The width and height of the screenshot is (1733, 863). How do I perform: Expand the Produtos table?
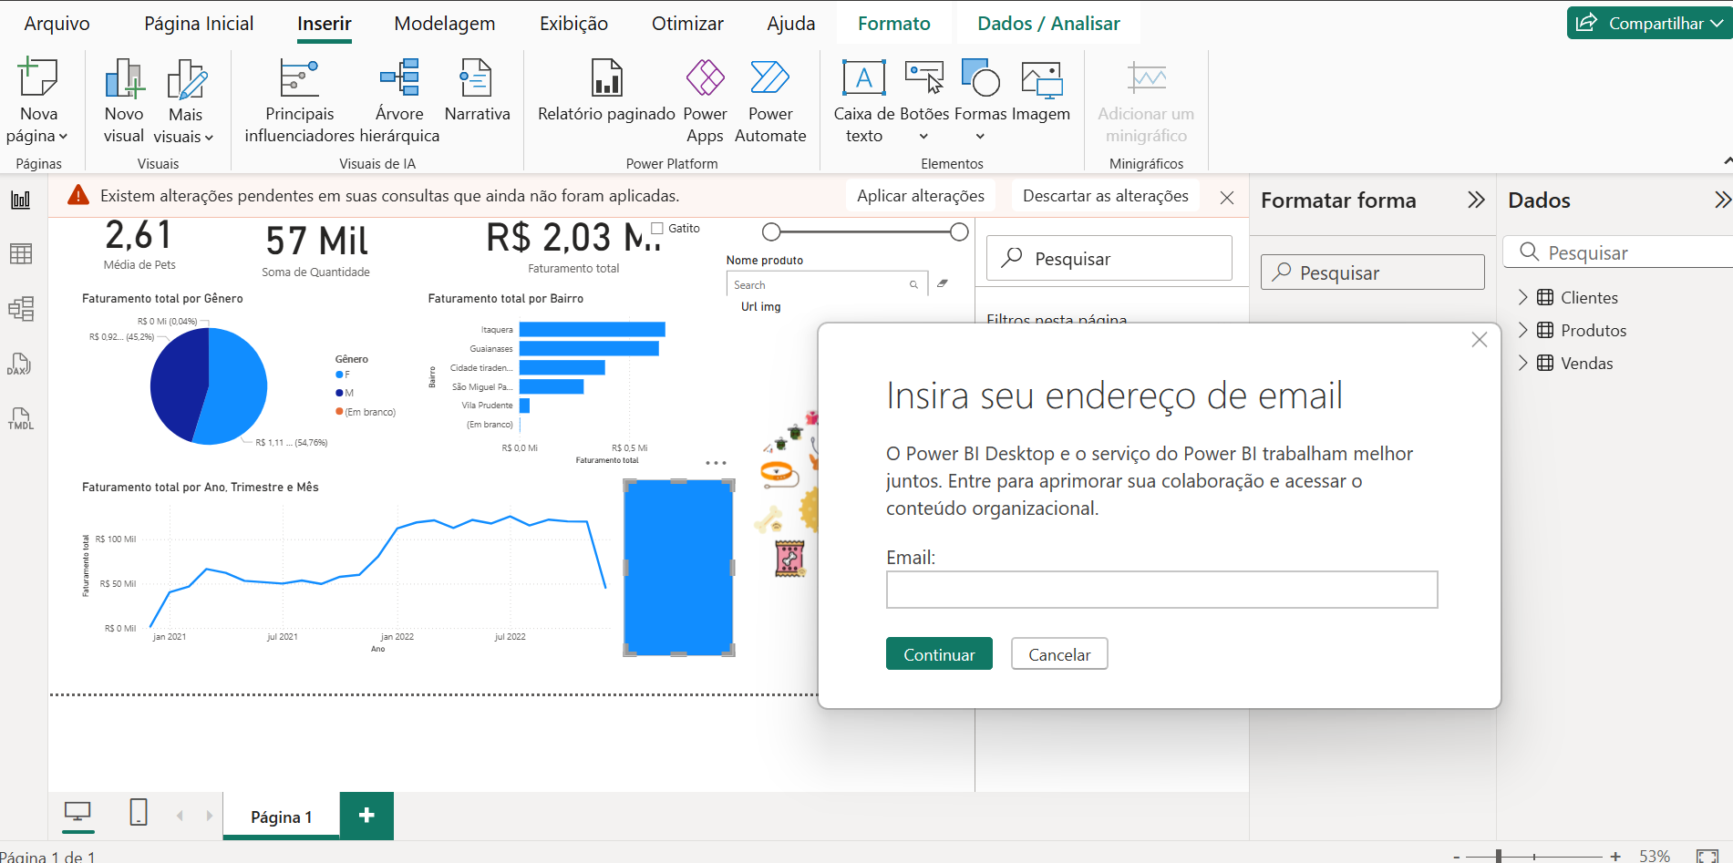pyautogui.click(x=1523, y=330)
